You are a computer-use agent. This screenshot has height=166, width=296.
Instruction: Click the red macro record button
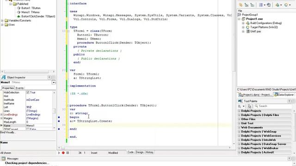[x=63, y=153]
